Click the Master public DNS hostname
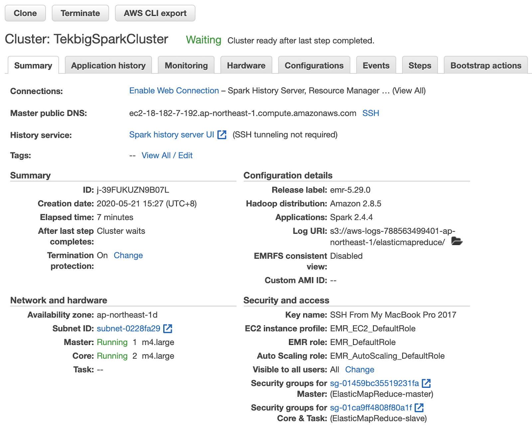Screen dimensions: 532x428 pyautogui.click(x=243, y=113)
